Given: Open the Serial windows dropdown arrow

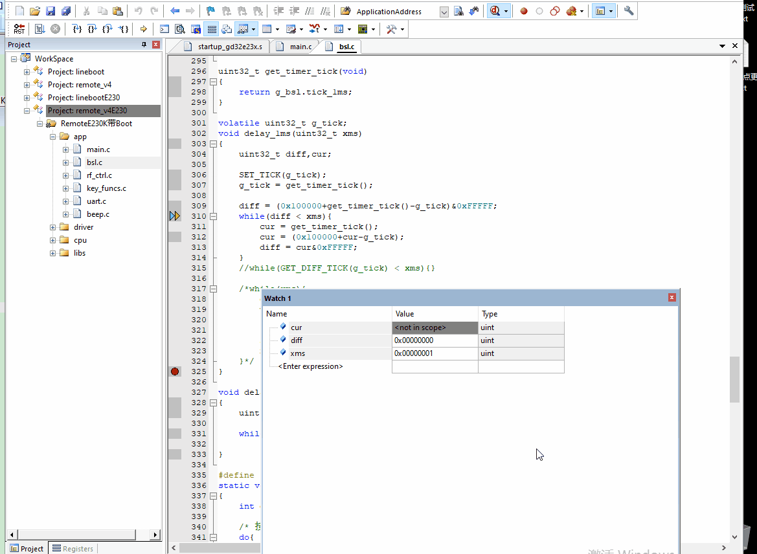Looking at the screenshot, I should coord(301,29).
